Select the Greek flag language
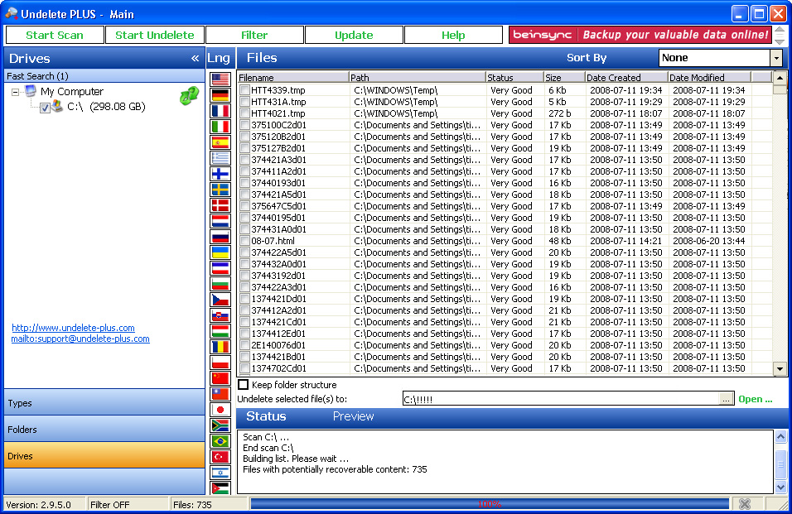Viewport: 792px width, 514px height. [x=220, y=158]
